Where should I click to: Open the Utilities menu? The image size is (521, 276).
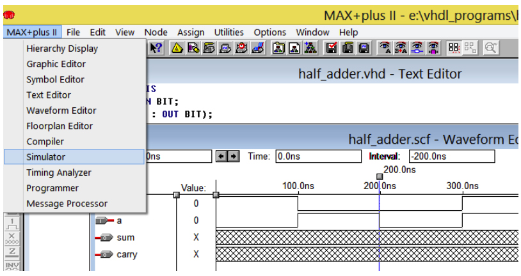[228, 32]
